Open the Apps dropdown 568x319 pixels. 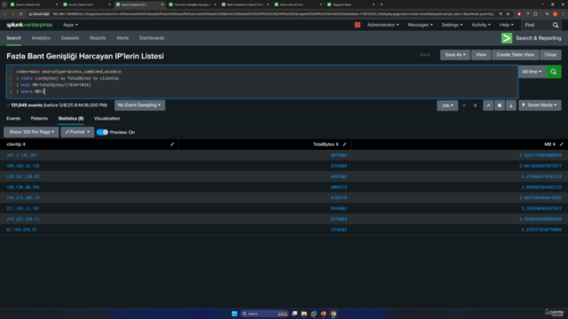point(70,25)
